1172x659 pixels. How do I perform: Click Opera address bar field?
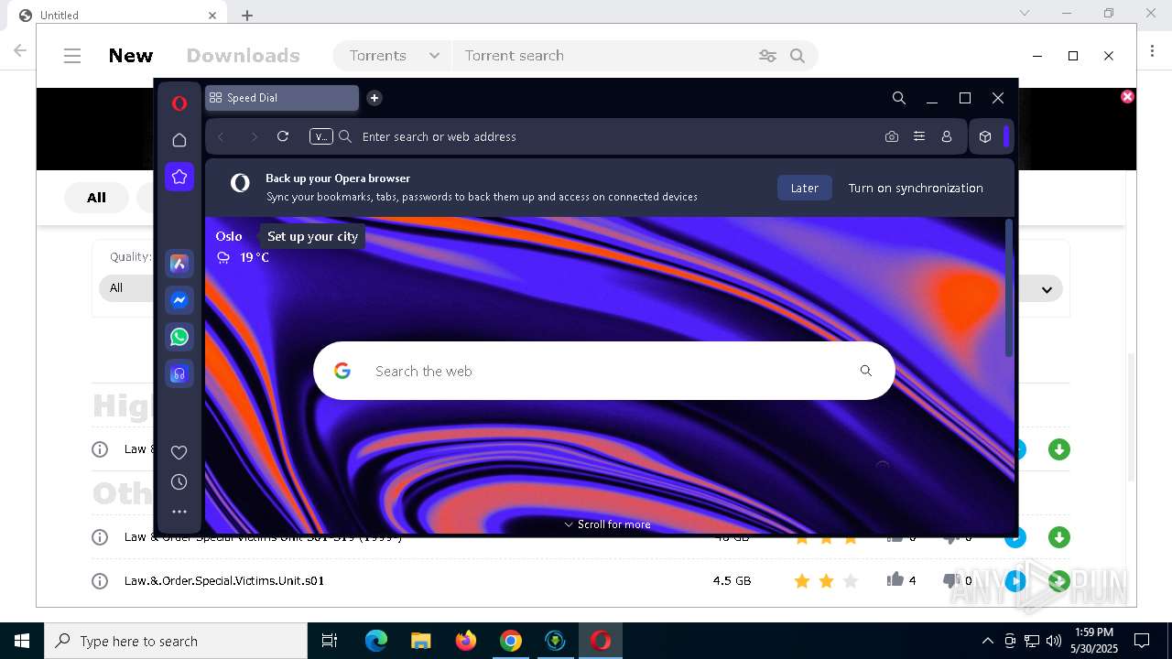[x=604, y=136]
